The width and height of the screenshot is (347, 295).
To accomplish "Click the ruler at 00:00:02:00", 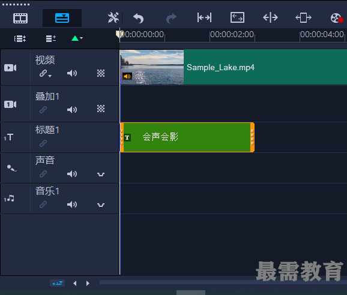I will click(232, 34).
